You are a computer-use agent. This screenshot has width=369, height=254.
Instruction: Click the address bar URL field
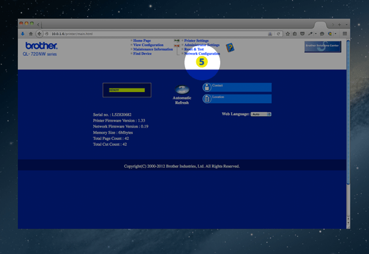pos(159,34)
